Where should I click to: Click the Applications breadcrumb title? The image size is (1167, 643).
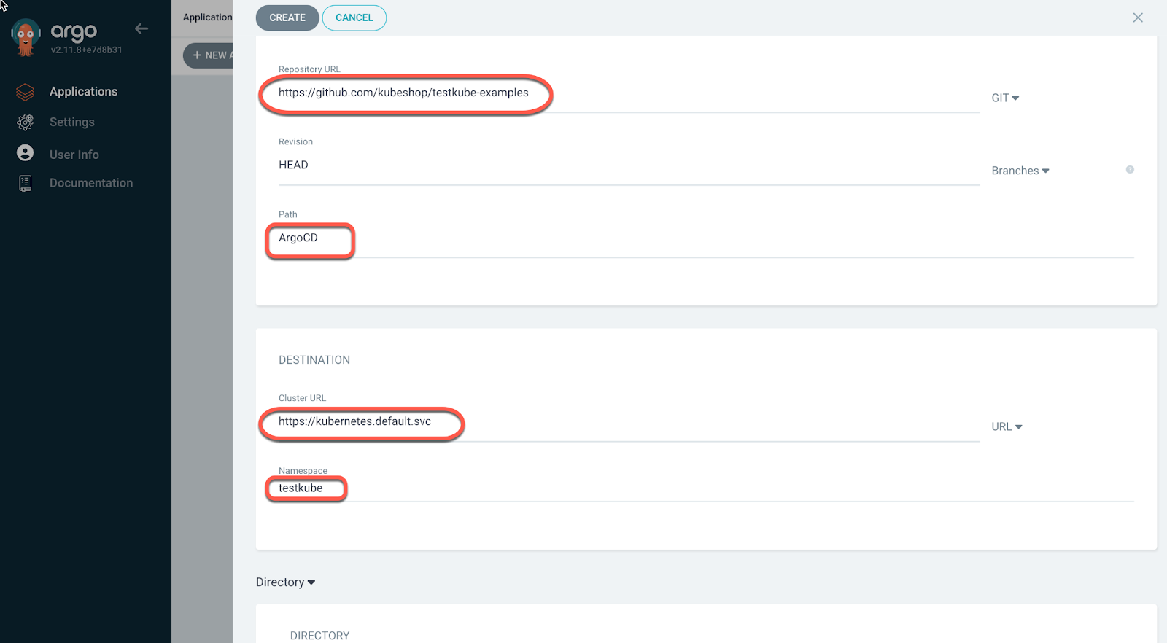coord(208,17)
